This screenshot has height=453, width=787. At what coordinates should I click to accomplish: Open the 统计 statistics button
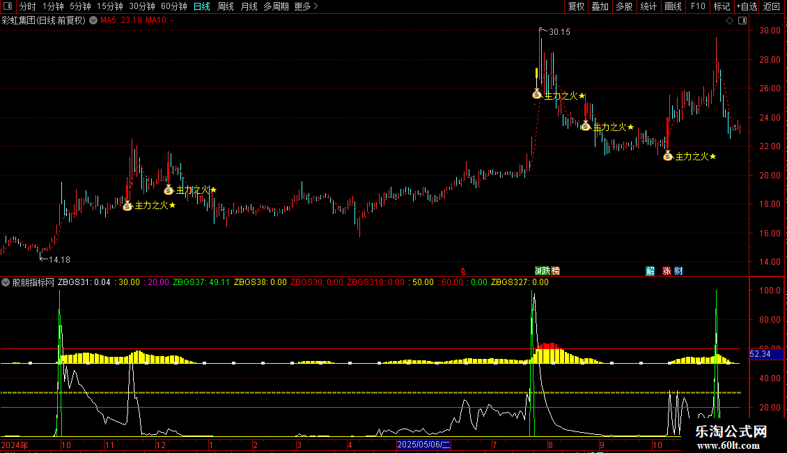tap(648, 6)
